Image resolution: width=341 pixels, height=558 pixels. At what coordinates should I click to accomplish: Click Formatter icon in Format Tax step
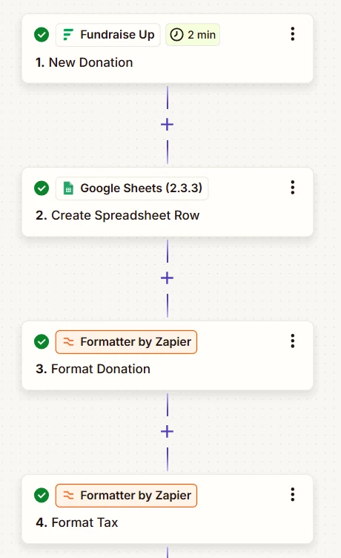(68, 496)
